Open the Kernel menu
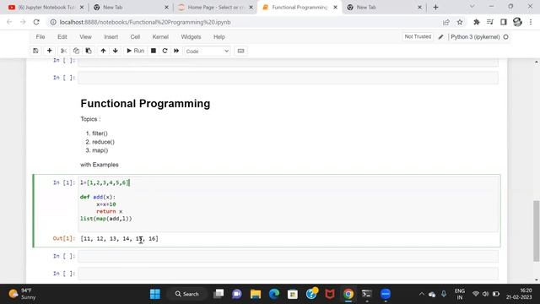The width and height of the screenshot is (540, 304). (x=160, y=37)
